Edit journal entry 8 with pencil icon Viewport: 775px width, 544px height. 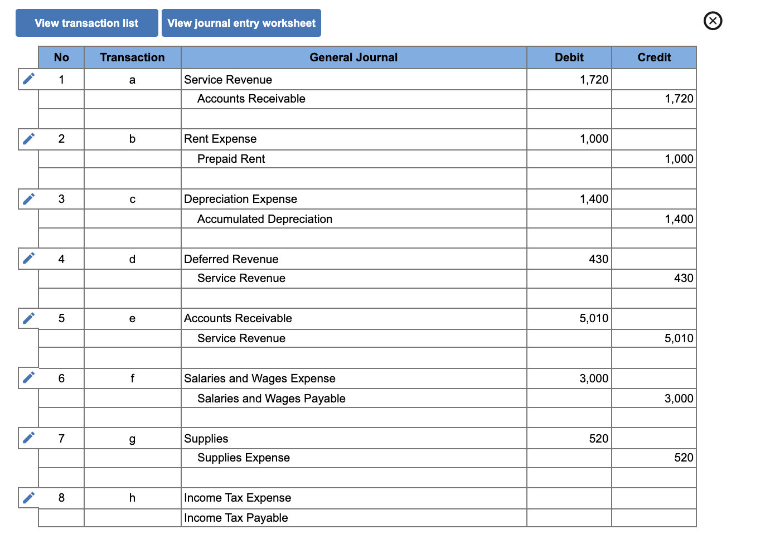click(x=29, y=498)
